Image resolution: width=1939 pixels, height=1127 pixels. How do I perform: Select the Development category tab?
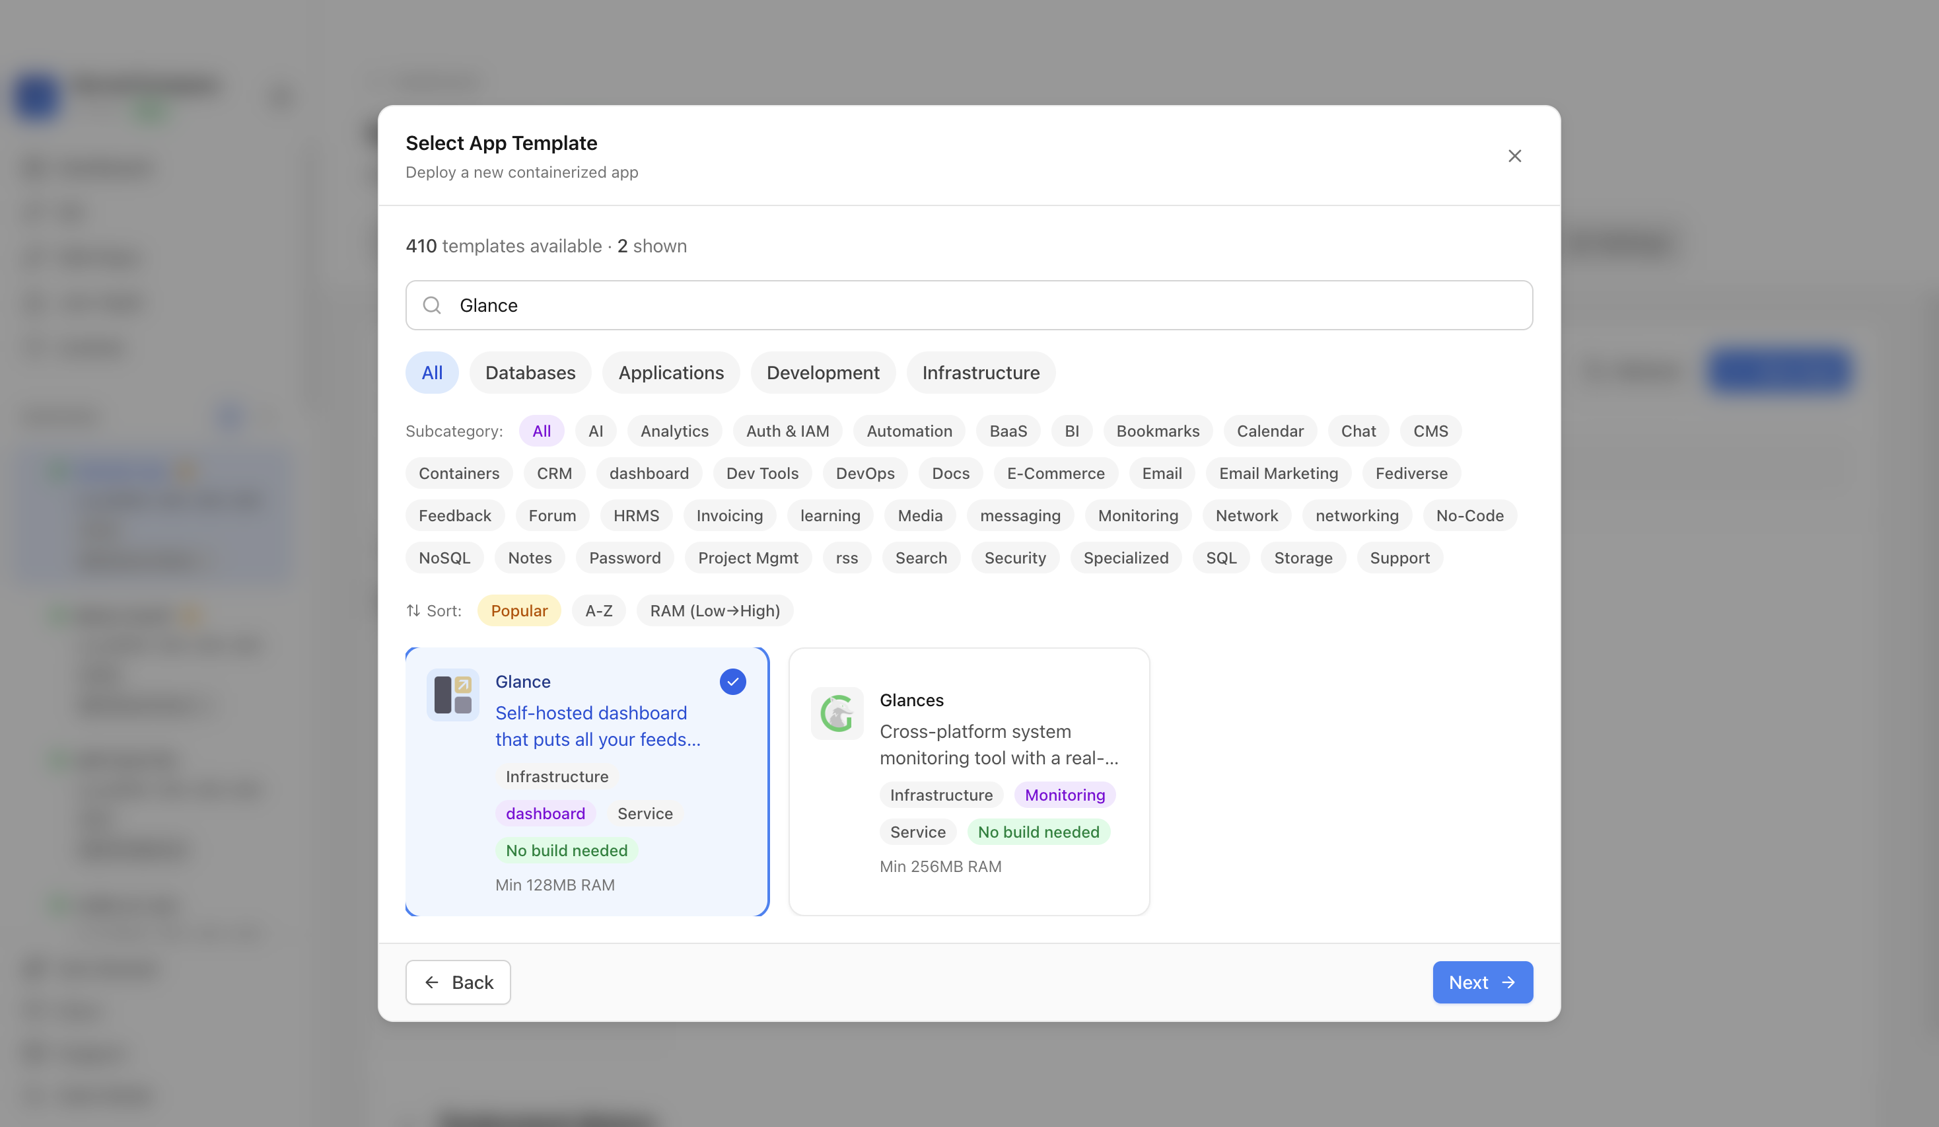click(x=822, y=373)
